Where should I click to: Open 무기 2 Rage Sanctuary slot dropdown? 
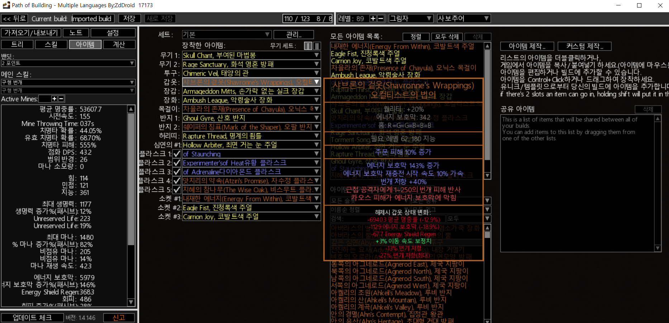251,64
